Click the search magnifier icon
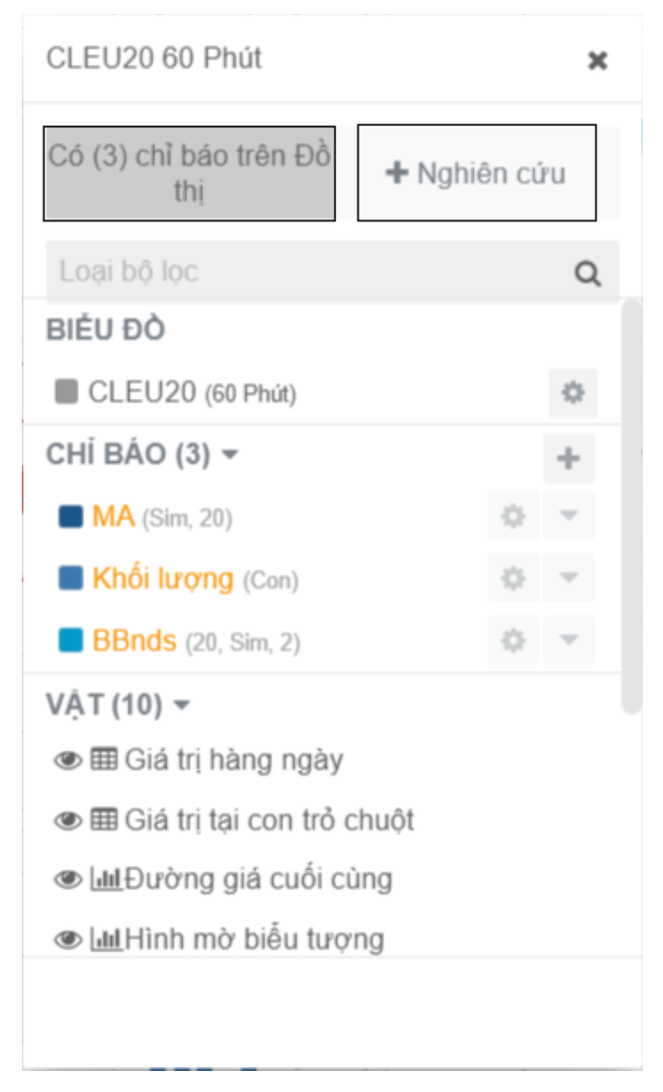The image size is (663, 1092). tap(588, 274)
